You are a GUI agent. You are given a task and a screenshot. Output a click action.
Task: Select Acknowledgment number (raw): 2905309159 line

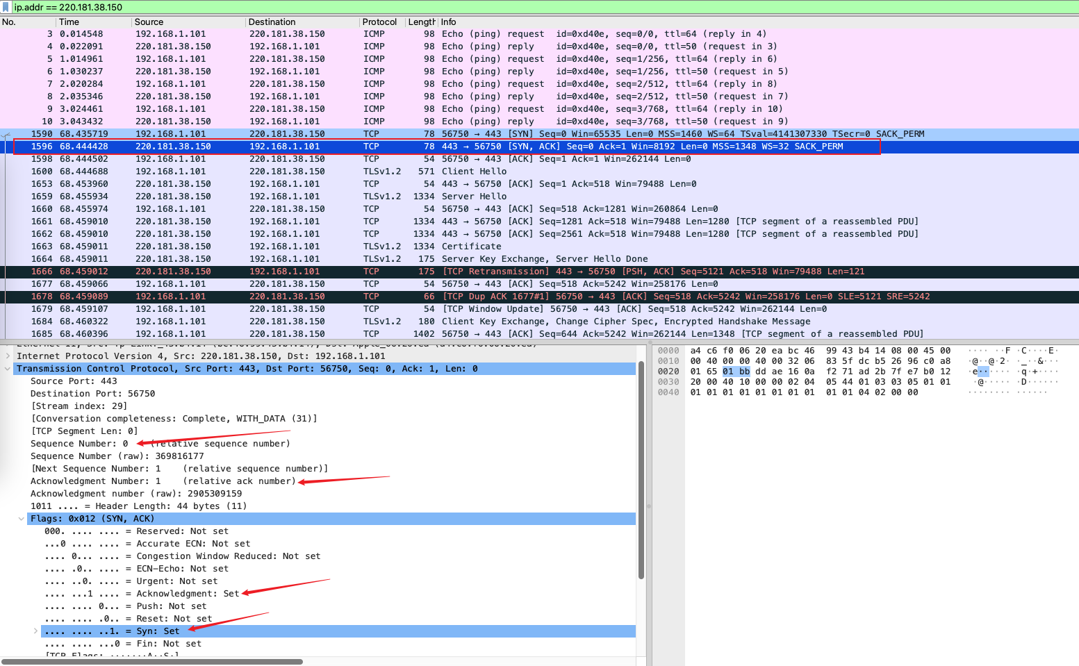click(x=136, y=494)
